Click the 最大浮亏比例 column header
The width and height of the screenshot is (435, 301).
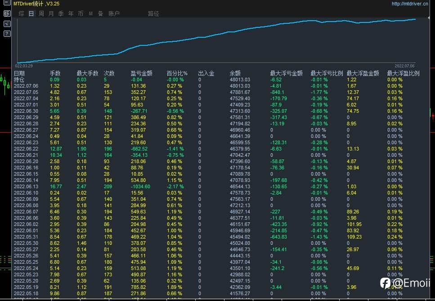click(327, 73)
